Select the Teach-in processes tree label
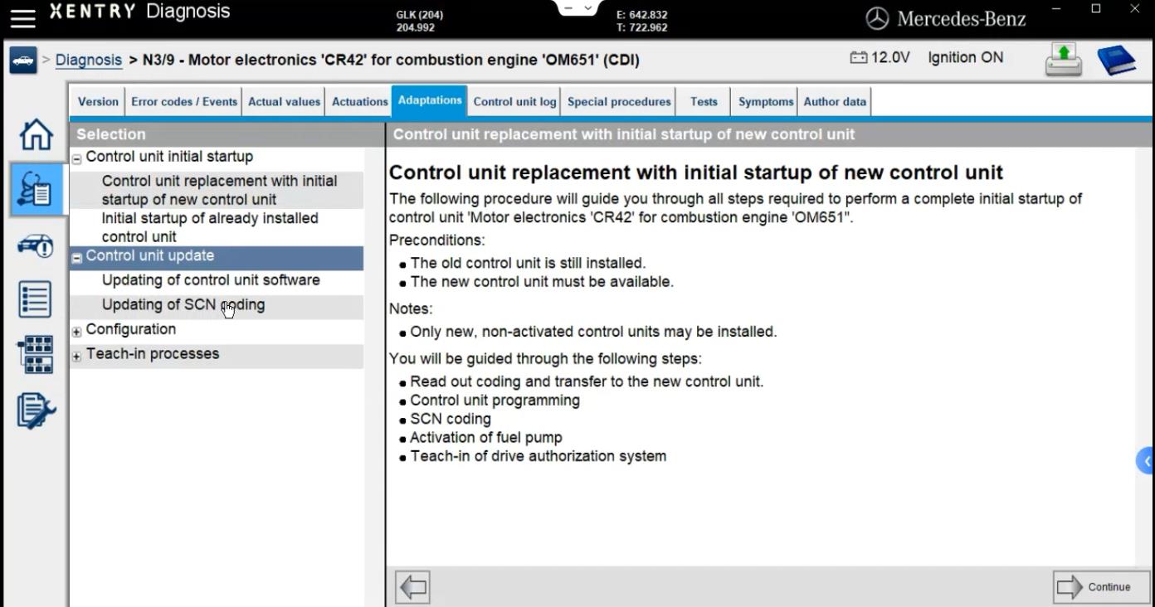 (153, 354)
